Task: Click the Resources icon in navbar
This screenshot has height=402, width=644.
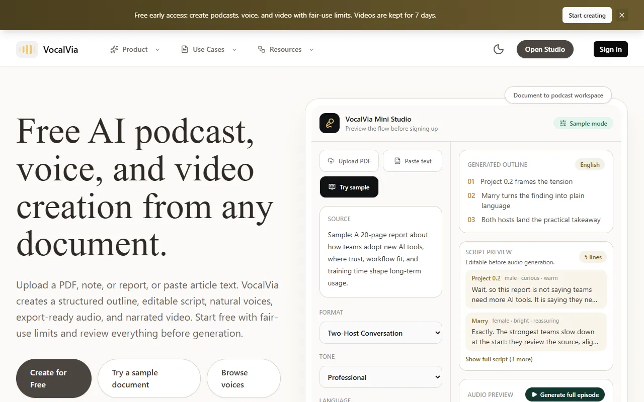Action: click(262, 49)
